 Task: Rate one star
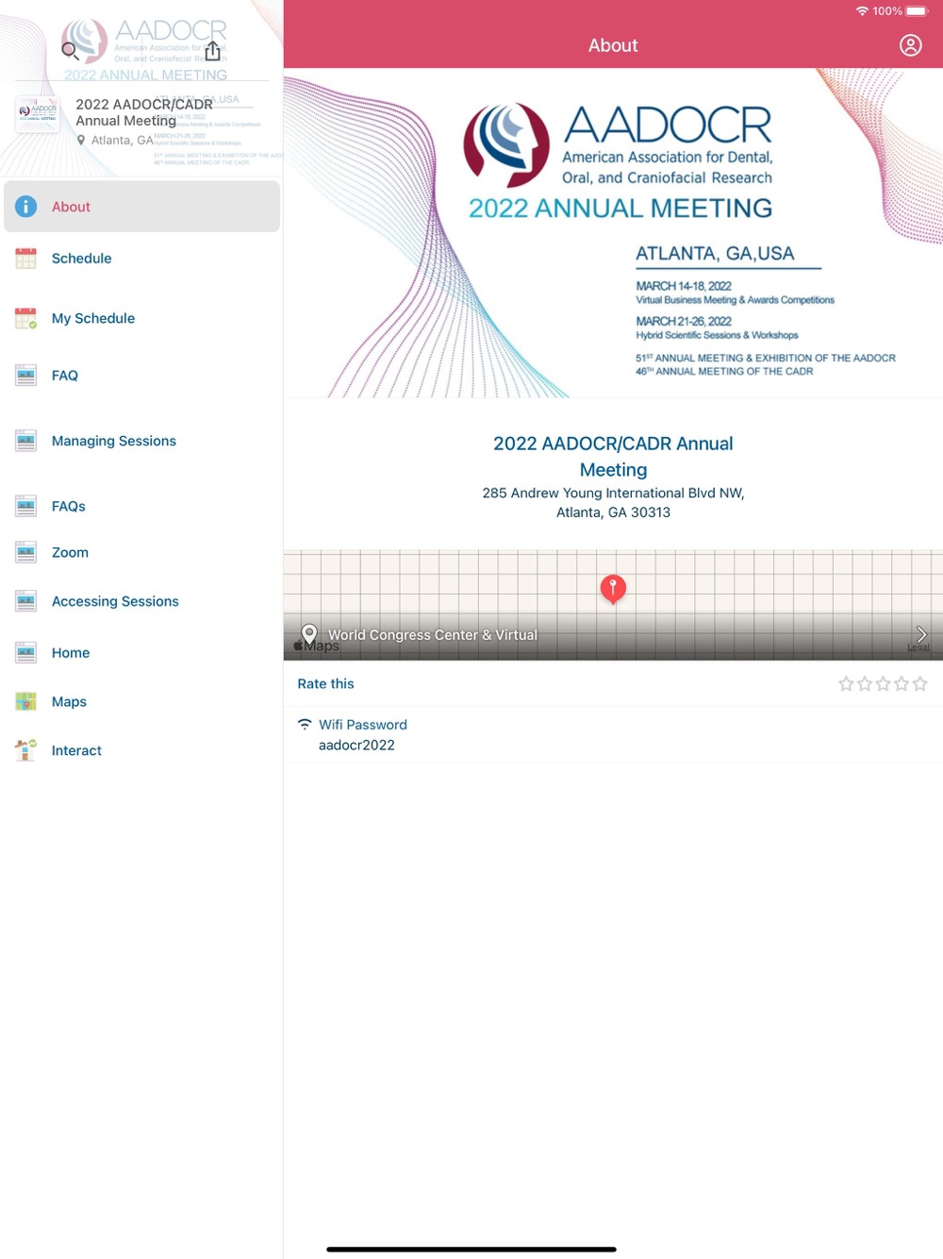846,683
